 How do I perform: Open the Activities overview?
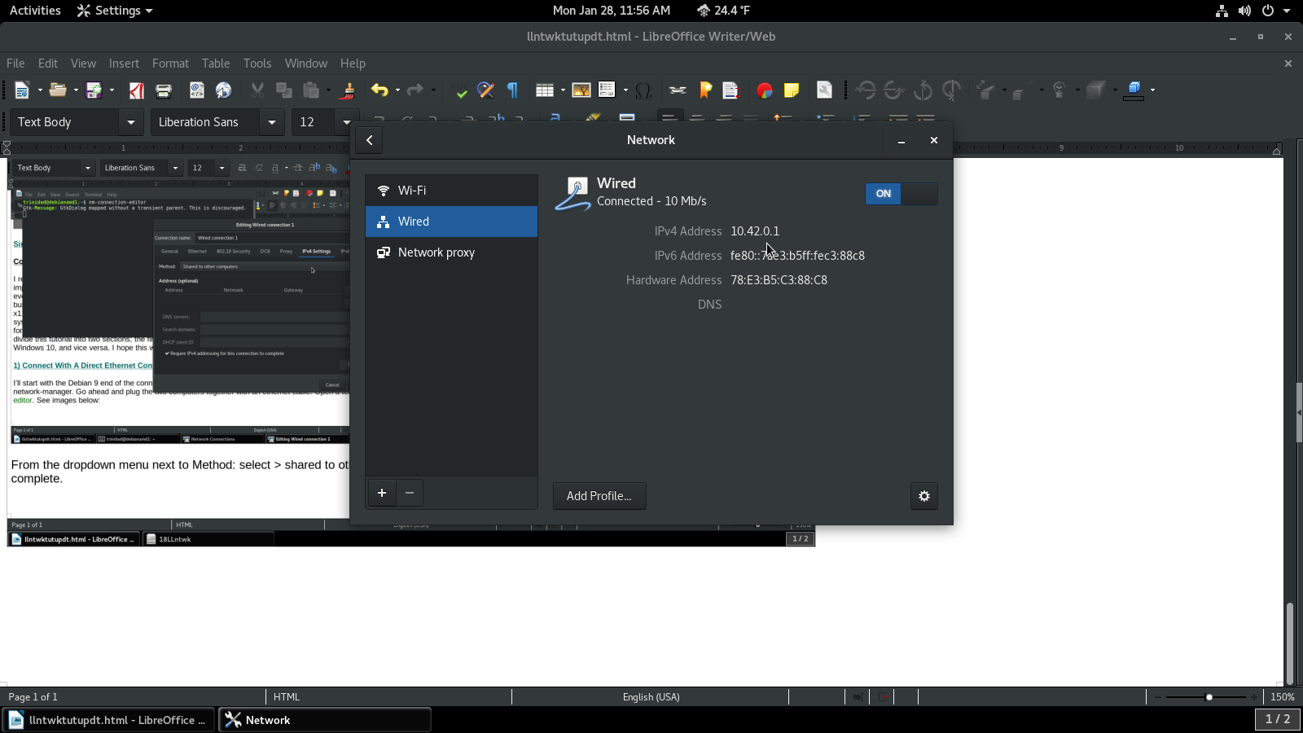pos(35,11)
